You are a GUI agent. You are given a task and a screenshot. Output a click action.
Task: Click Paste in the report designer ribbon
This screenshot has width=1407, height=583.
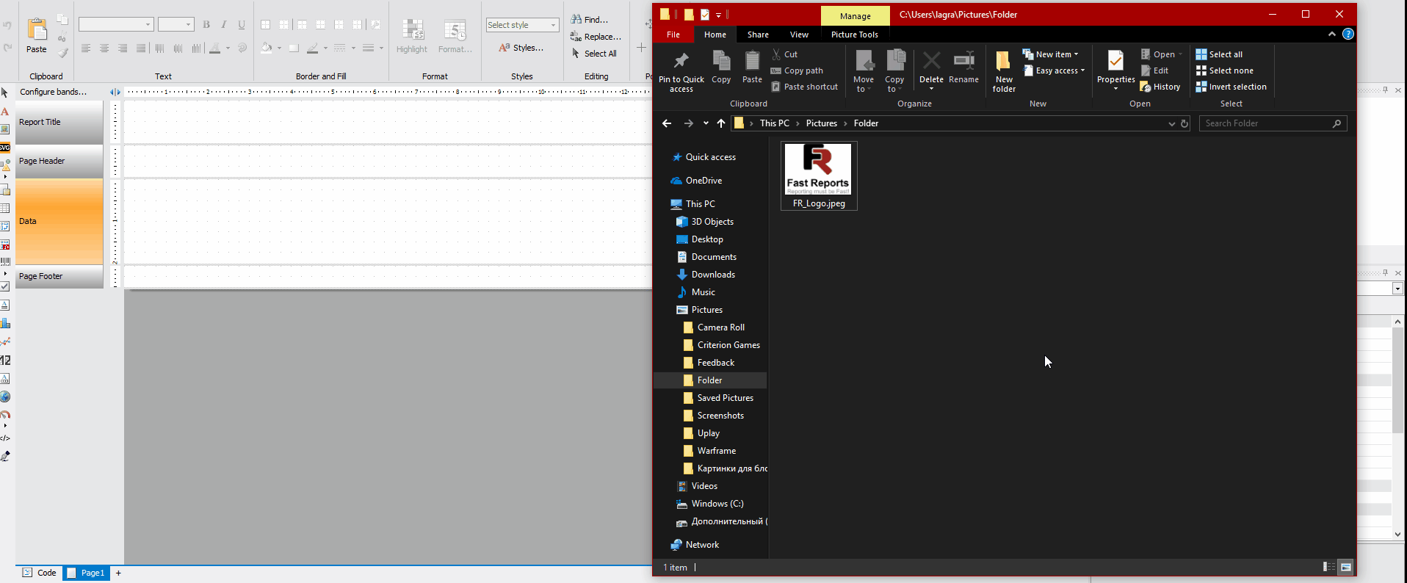coord(37,35)
